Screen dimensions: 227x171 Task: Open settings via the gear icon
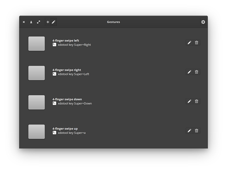point(203,22)
